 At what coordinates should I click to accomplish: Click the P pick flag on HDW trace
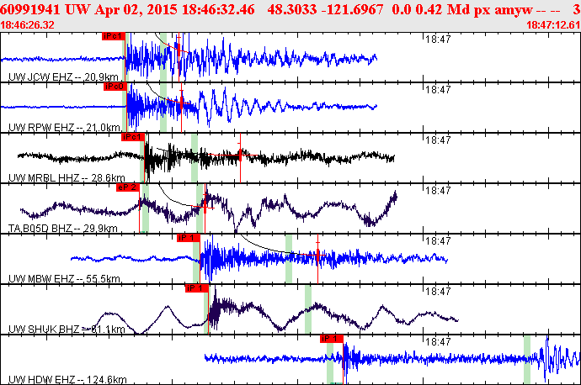pos(332,338)
